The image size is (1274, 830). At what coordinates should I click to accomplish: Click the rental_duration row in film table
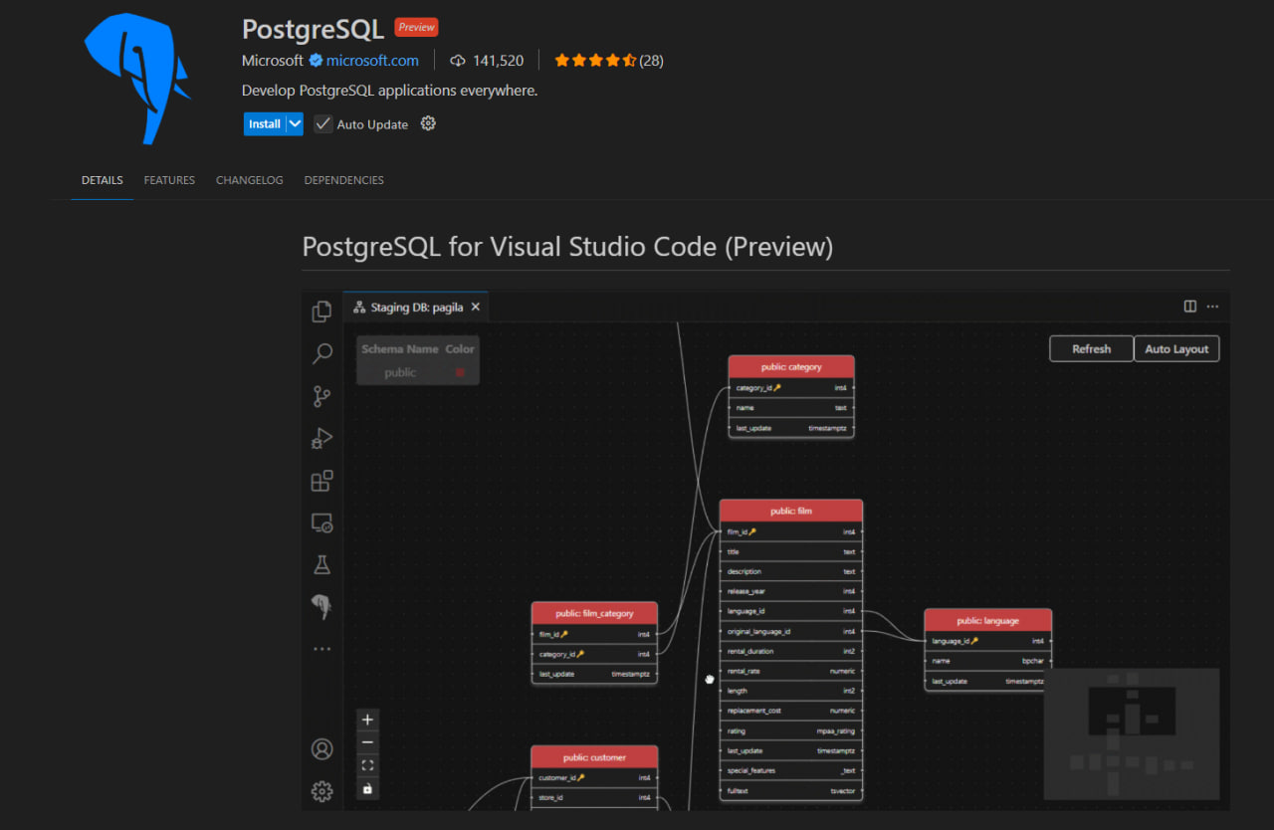click(x=791, y=651)
